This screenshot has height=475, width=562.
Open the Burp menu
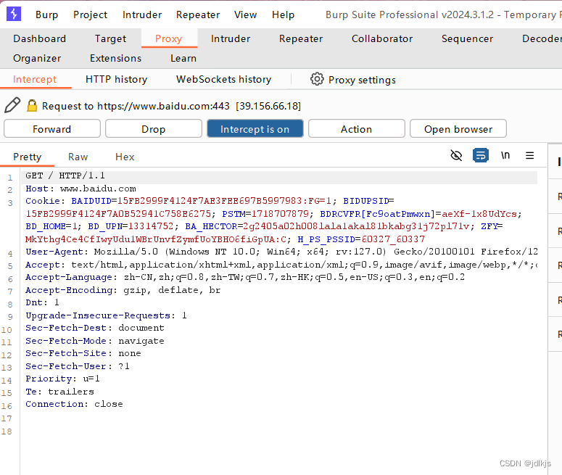click(x=46, y=15)
